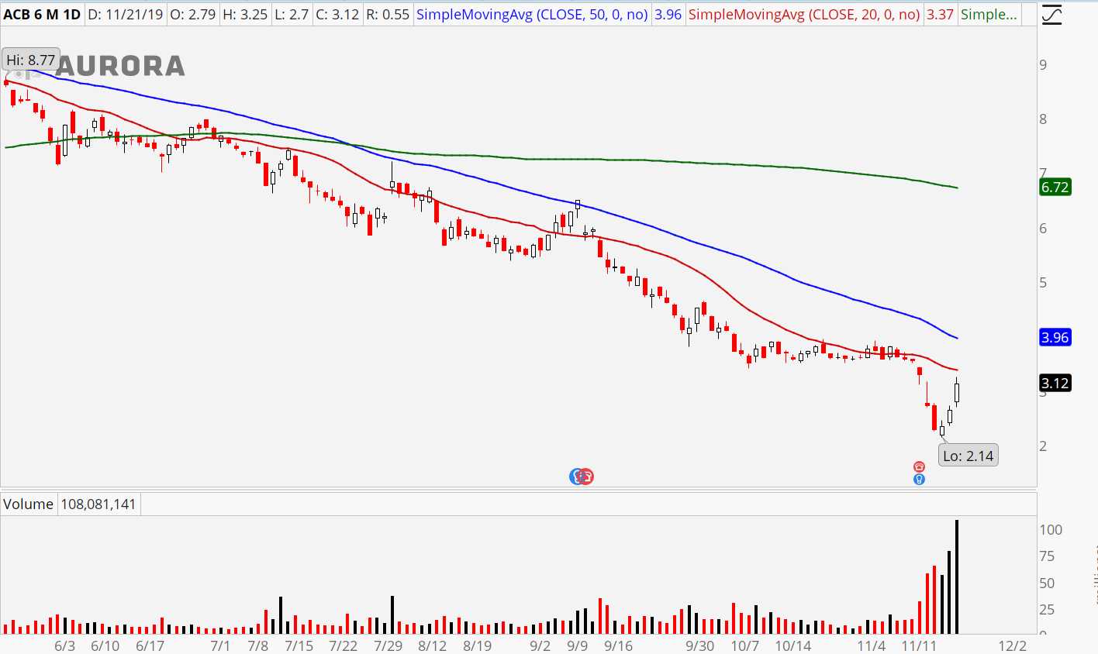Click the 7/15 date on time axis
The height and width of the screenshot is (654, 1098).
299,645
